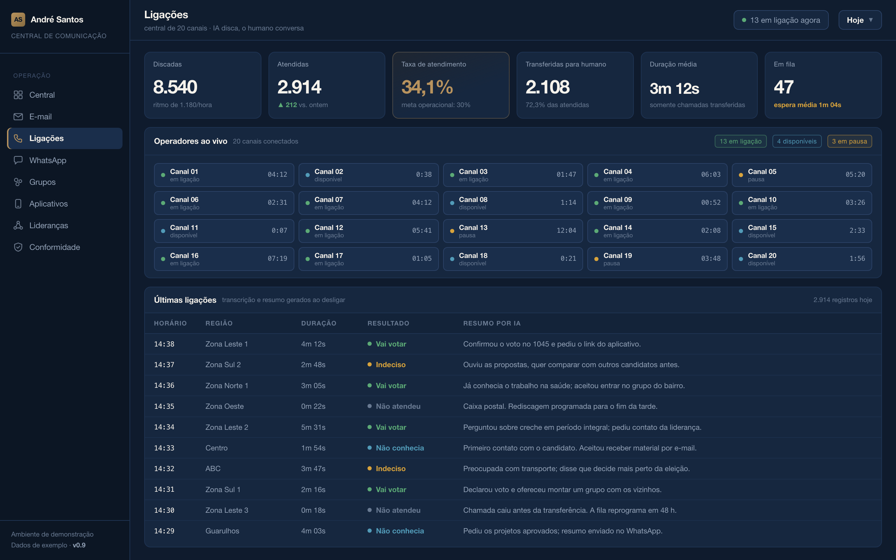
Task: Click the Ligações phone icon
Action: pyautogui.click(x=18, y=139)
